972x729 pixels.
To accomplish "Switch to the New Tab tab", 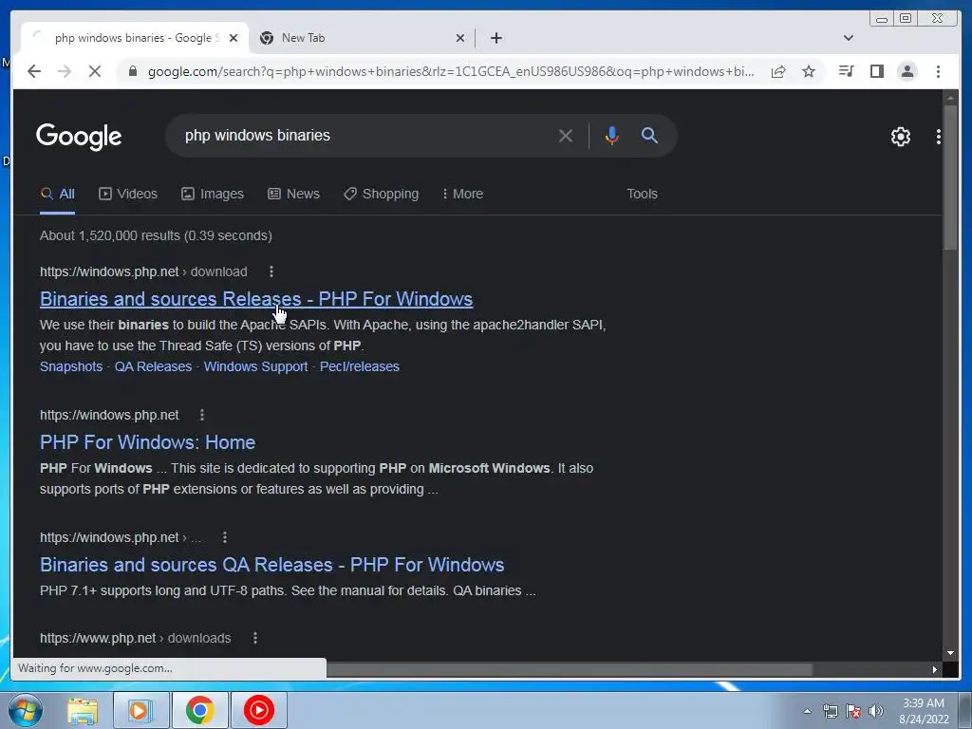I will pos(362,38).
